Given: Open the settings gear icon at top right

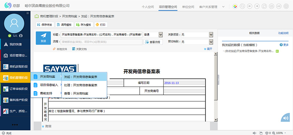Looking at the screenshot, I should click(x=286, y=7).
